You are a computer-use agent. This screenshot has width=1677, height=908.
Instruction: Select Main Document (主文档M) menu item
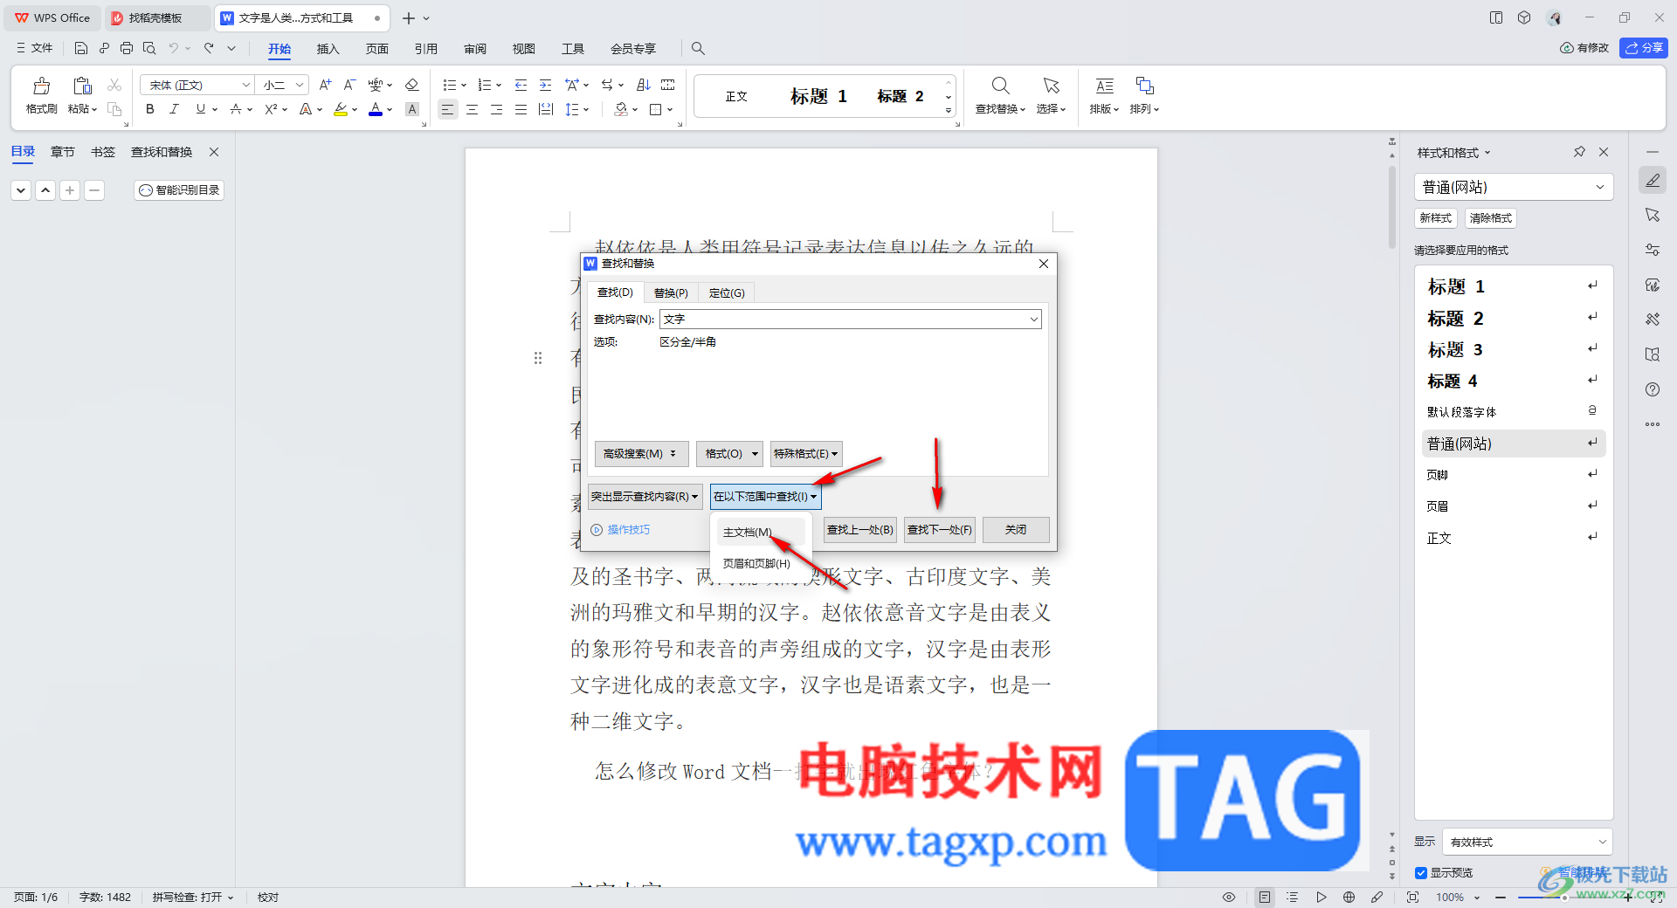coord(761,532)
